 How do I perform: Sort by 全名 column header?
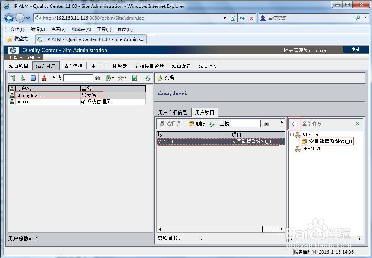tap(113, 89)
